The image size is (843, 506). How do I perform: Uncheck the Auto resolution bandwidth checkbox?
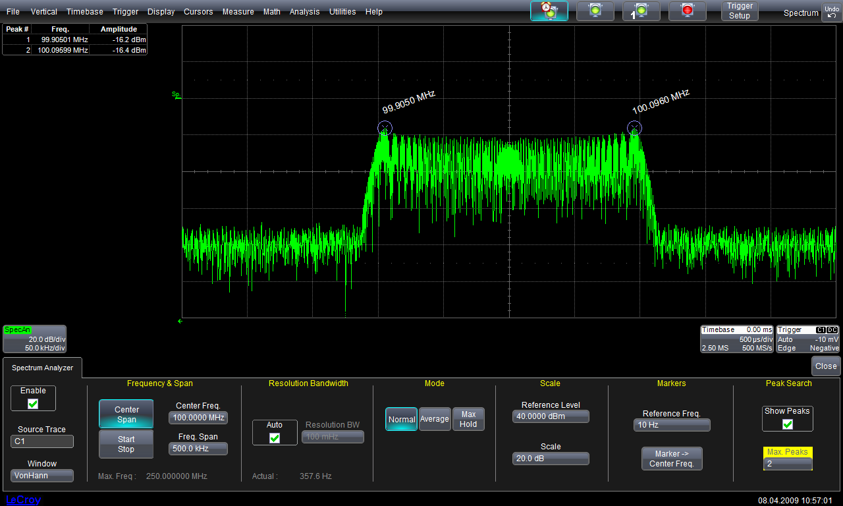coord(275,437)
